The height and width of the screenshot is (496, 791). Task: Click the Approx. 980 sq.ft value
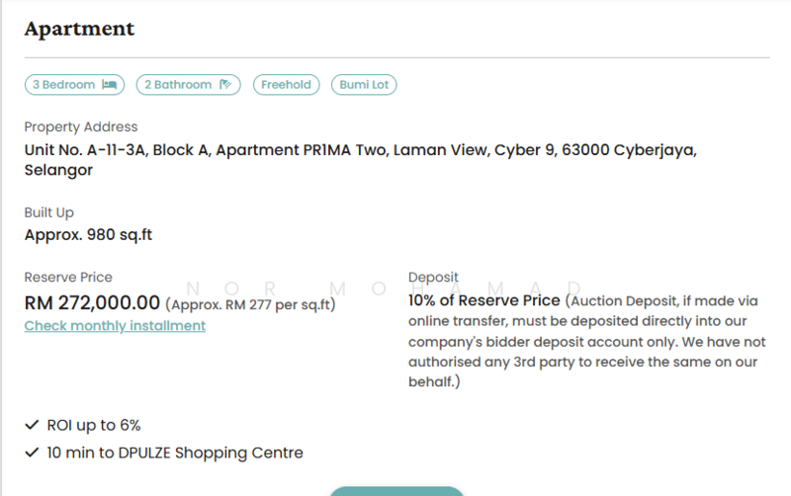click(88, 235)
